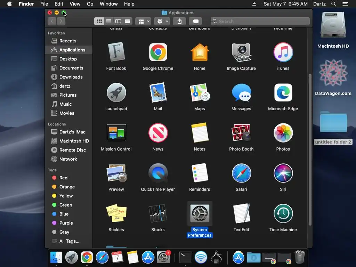Filter by the Purple tag
The width and height of the screenshot is (356, 267).
tap(68, 223)
